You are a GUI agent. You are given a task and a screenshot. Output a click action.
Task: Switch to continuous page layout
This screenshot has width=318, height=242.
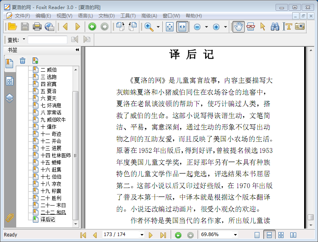click(269, 235)
